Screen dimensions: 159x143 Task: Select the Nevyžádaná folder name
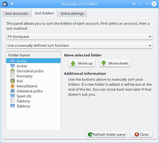27,86
